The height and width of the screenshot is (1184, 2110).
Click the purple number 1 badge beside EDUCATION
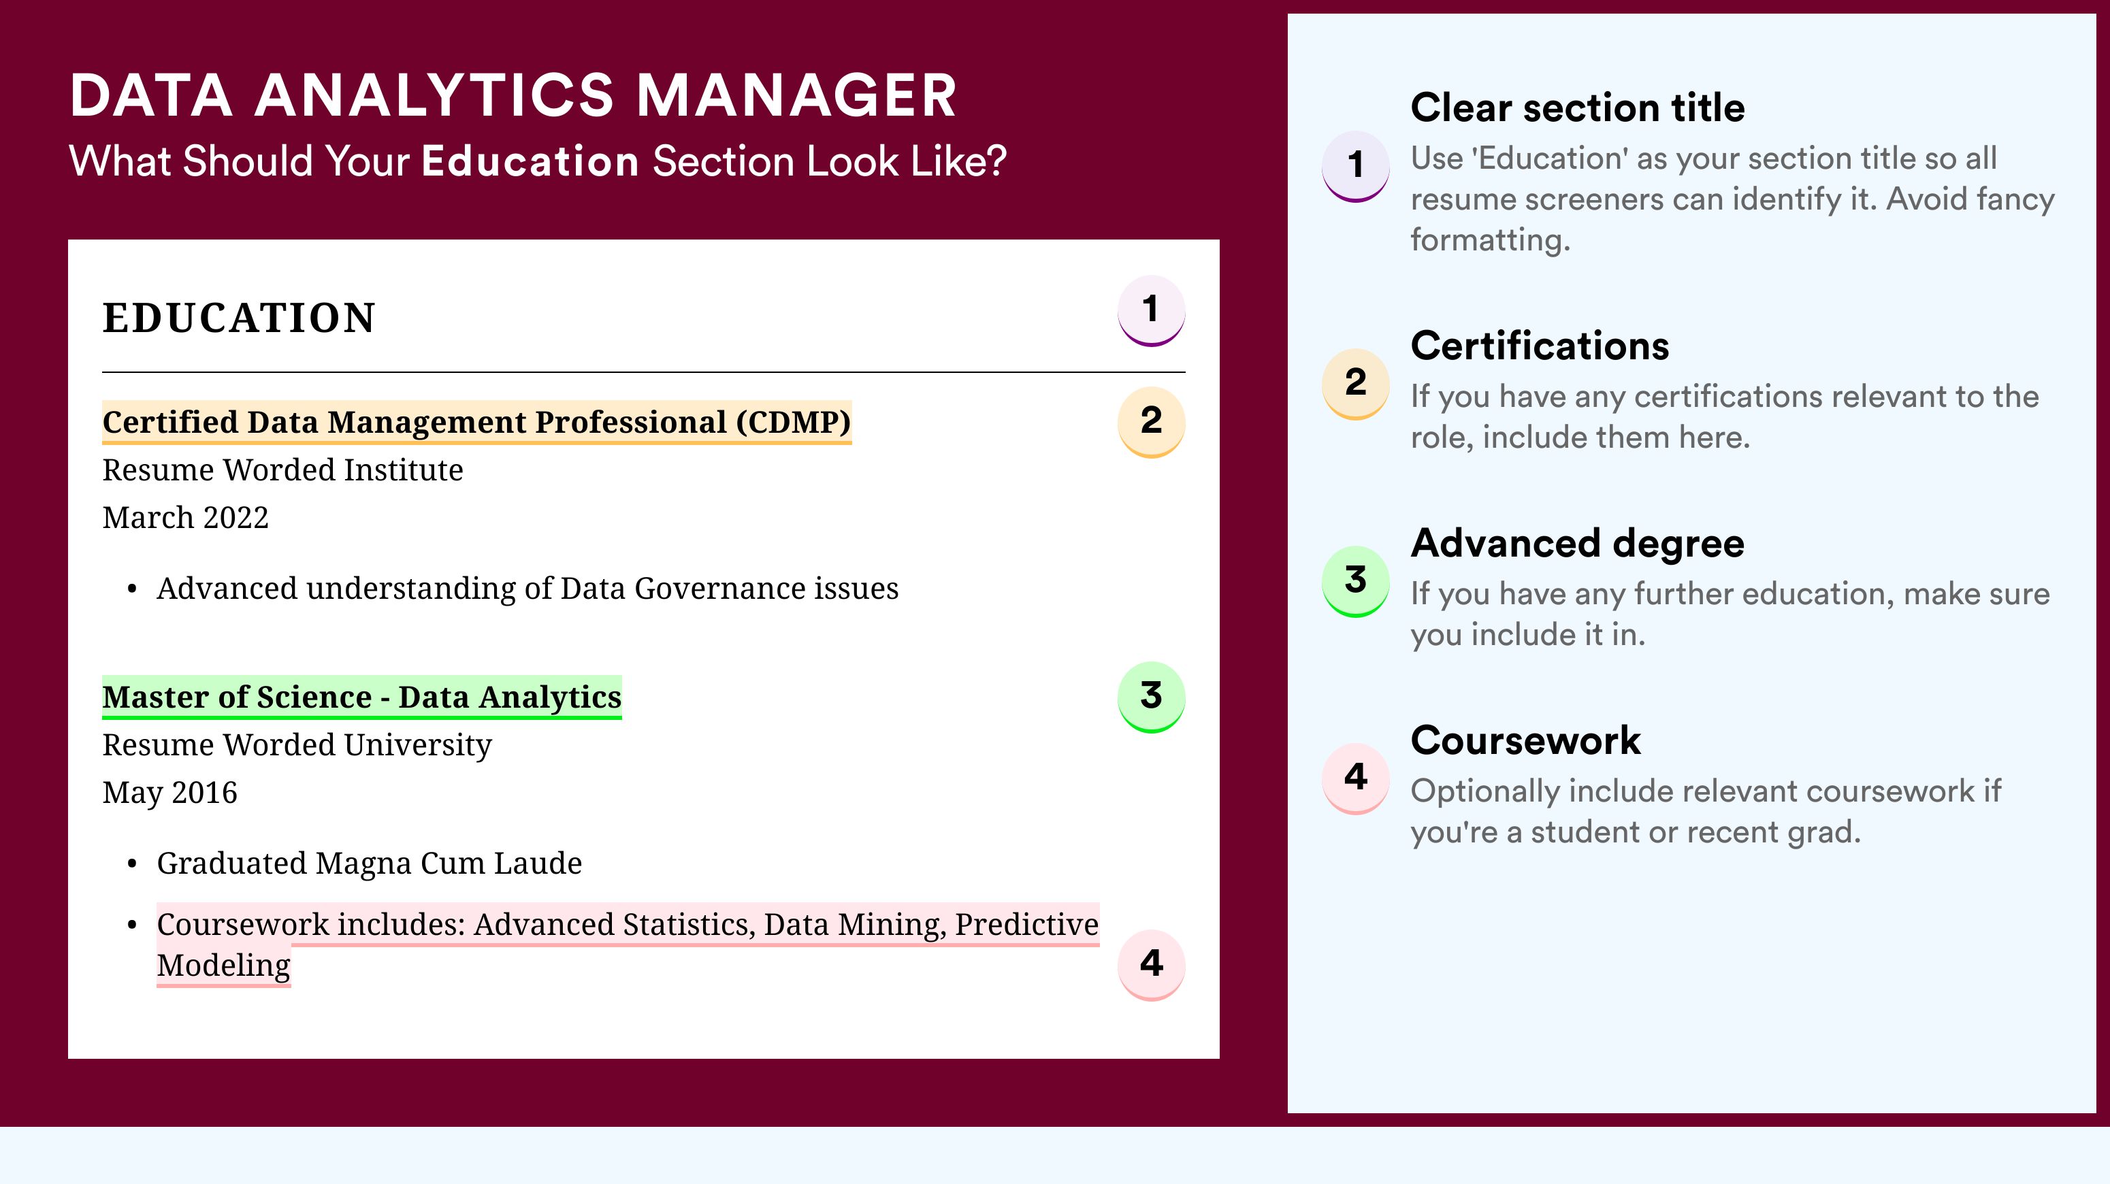click(x=1151, y=310)
